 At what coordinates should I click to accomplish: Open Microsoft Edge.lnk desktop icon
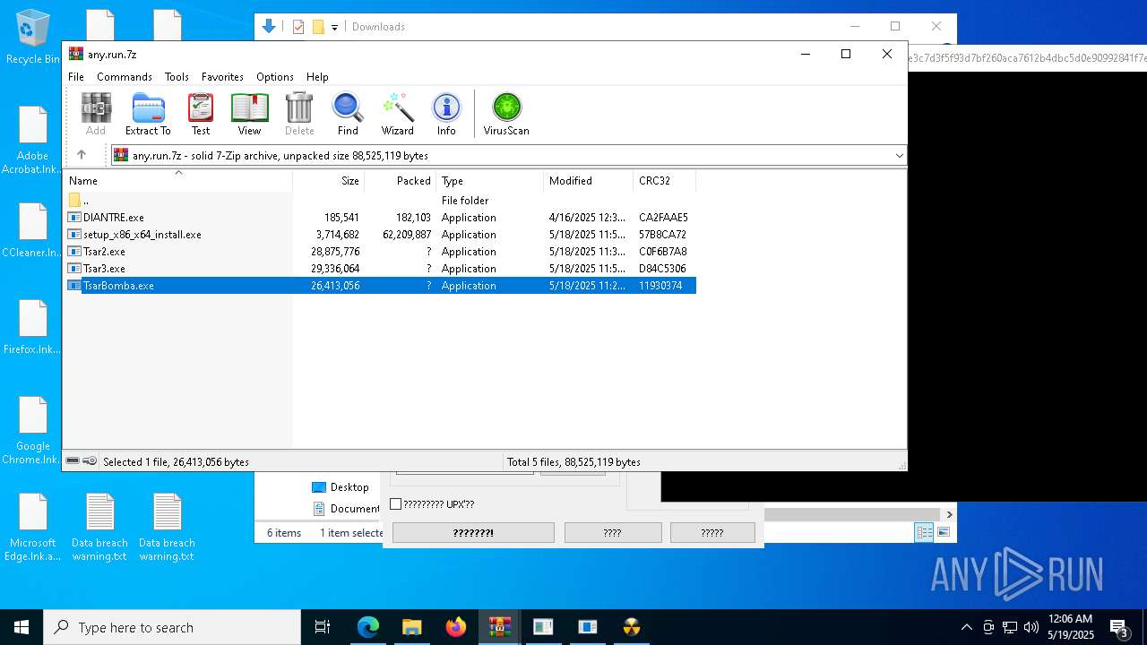33,528
